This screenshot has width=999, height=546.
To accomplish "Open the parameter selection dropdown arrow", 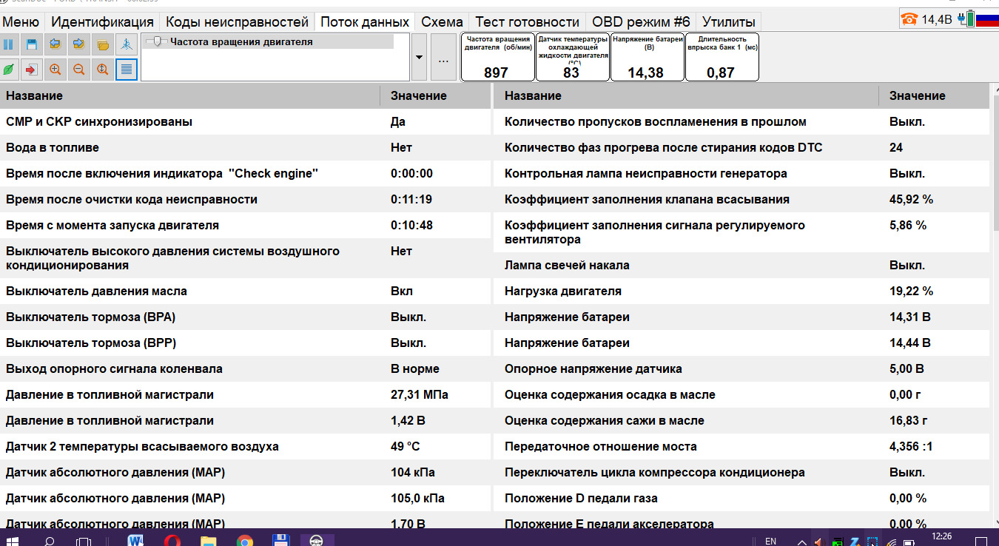I will (x=418, y=57).
